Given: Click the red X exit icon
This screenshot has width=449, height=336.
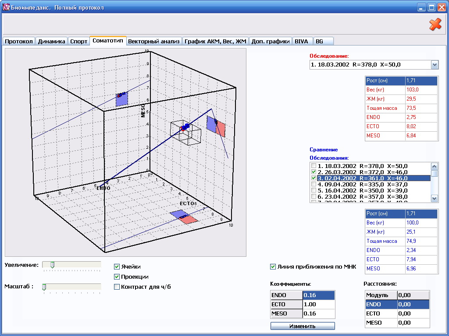Looking at the screenshot, I should 435,24.
